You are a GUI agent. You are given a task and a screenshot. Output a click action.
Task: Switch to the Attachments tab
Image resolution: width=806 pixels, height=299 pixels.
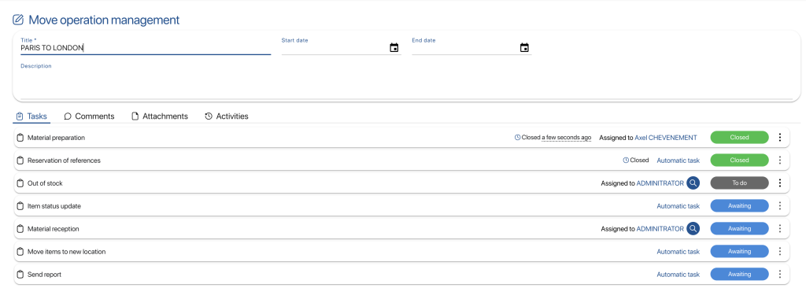pos(160,116)
